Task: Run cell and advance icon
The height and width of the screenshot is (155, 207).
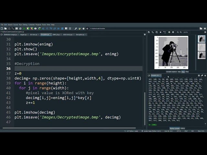Action: [x=32, y=28]
